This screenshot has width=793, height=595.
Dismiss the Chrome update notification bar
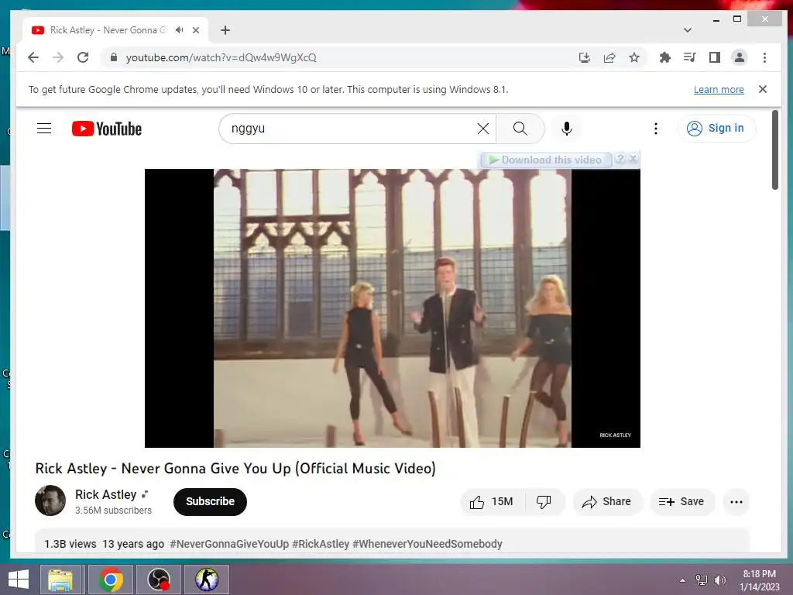(x=763, y=89)
